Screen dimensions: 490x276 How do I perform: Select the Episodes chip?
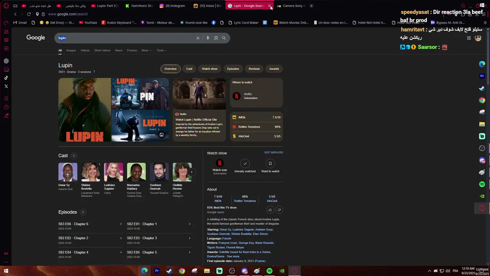coord(233,69)
